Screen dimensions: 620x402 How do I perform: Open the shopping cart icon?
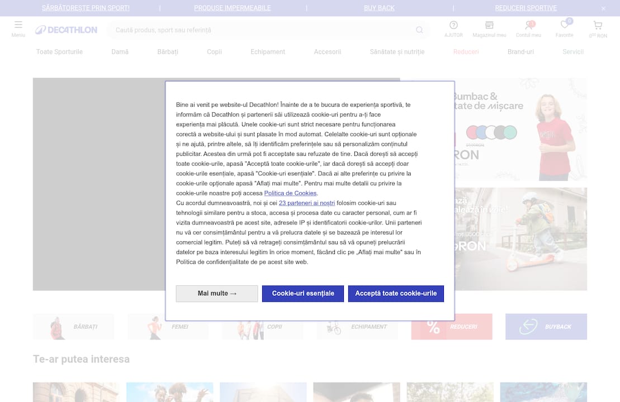tap(598, 26)
